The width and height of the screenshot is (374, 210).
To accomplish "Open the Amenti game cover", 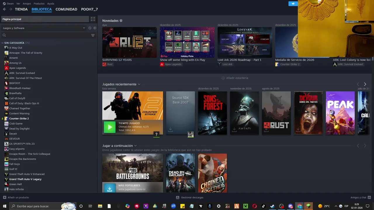I will tap(244, 113).
